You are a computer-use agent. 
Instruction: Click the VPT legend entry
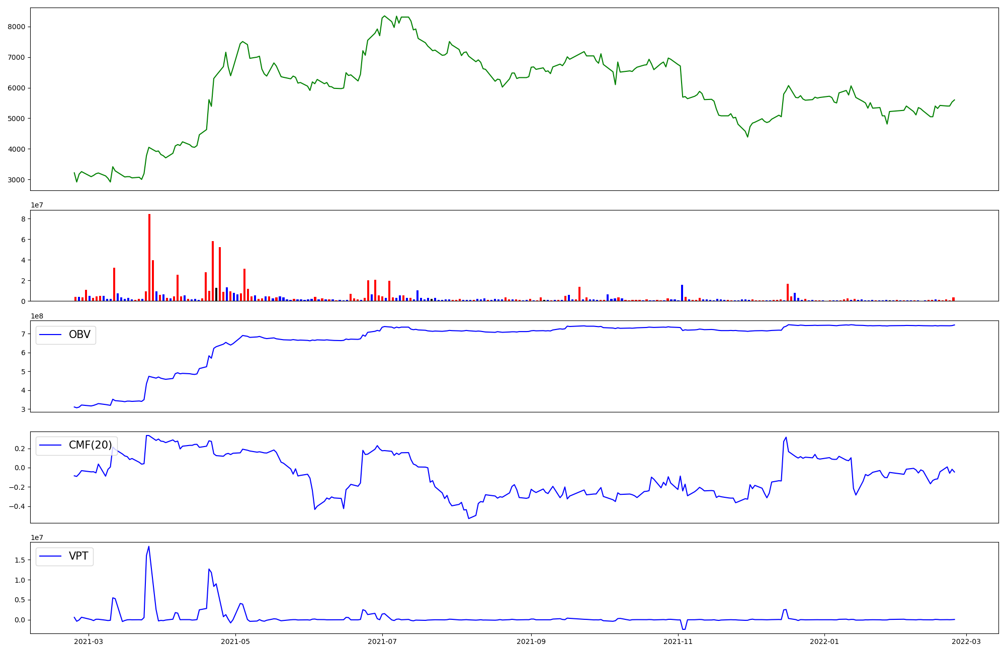point(78,556)
